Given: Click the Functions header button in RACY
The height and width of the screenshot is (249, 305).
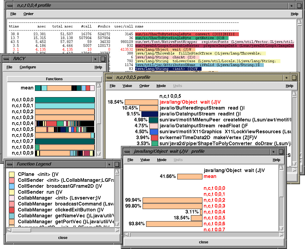Looking at the screenshot, I should tap(54, 79).
